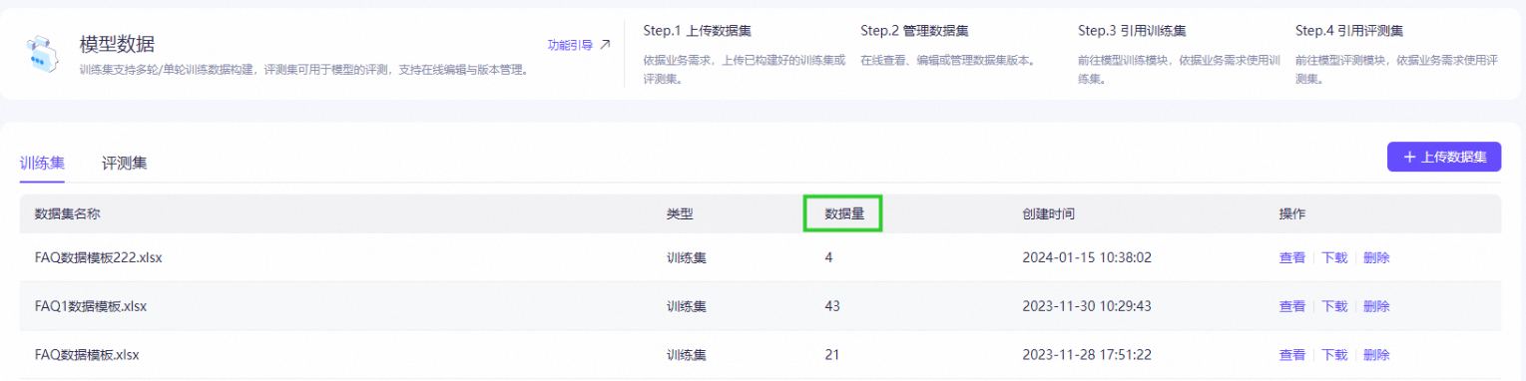This screenshot has height=381, width=1526.
Task: Open the 功能引导 guide link
Action: (x=579, y=45)
